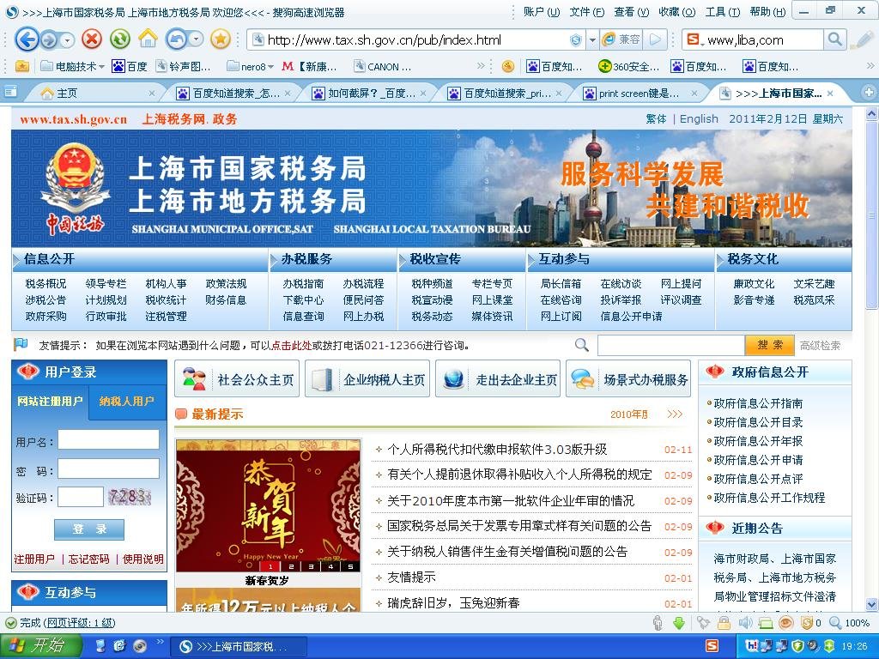This screenshot has width=879, height=659.
Task: Mute page sounds via speaker icon
Action: [743, 621]
